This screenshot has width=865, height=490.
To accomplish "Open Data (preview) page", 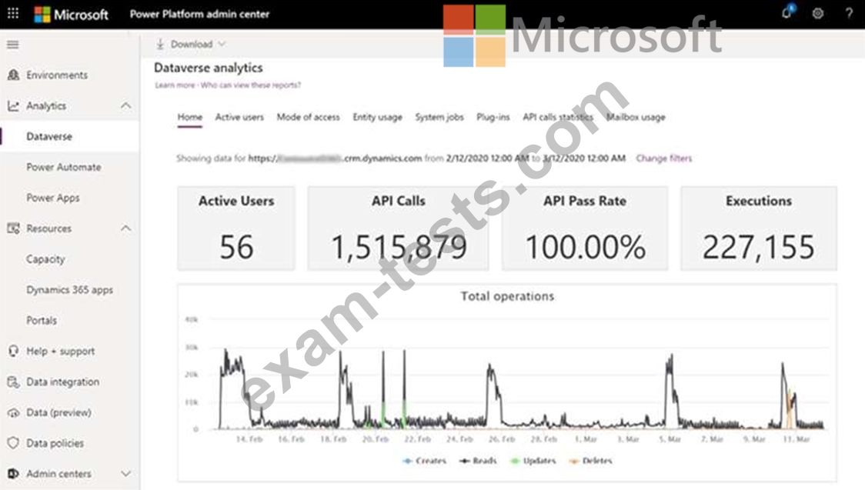I will pos(58,413).
